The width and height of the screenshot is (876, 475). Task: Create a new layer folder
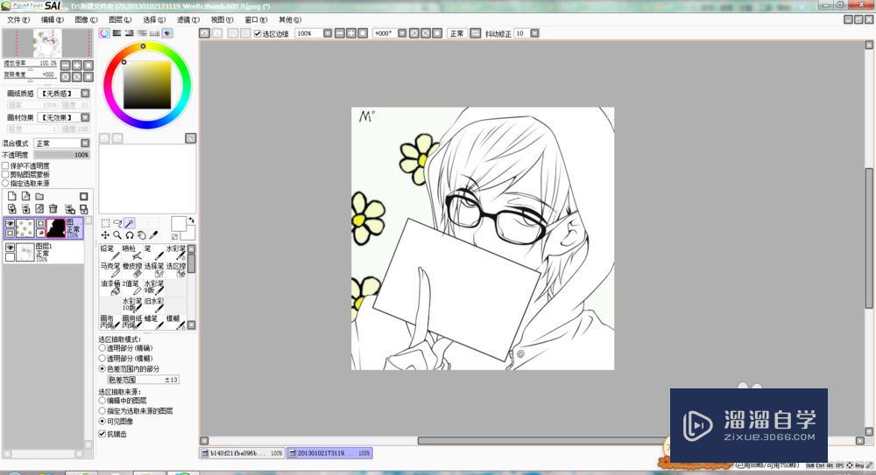point(39,197)
